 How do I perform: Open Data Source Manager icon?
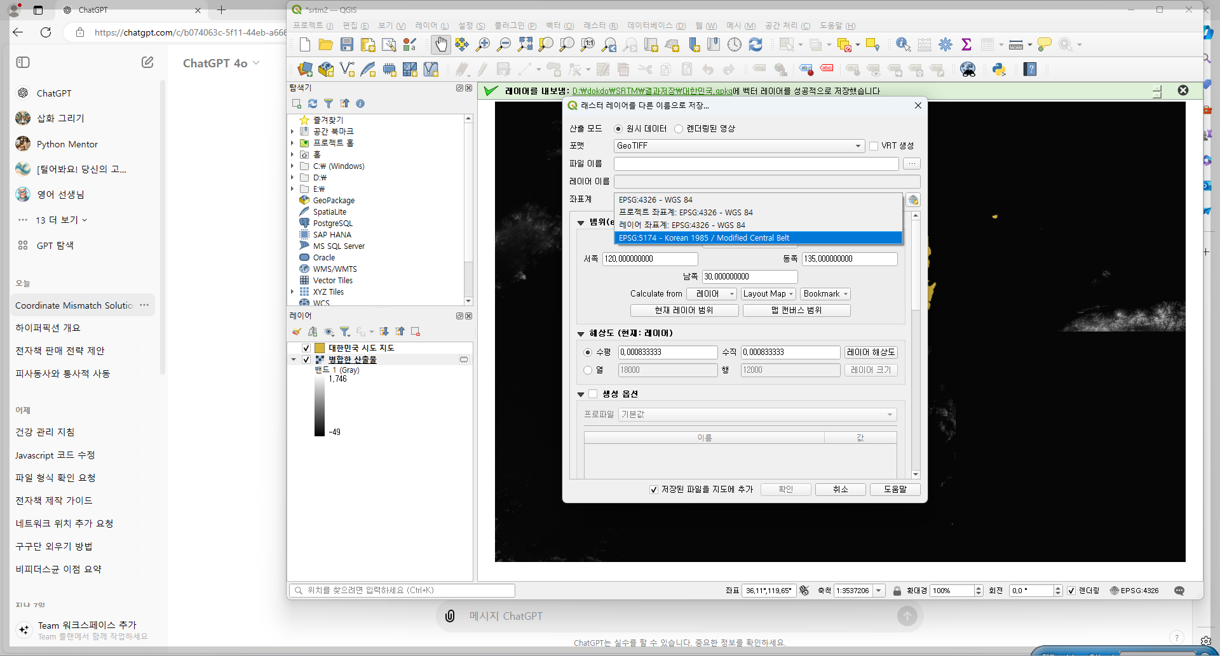point(305,69)
